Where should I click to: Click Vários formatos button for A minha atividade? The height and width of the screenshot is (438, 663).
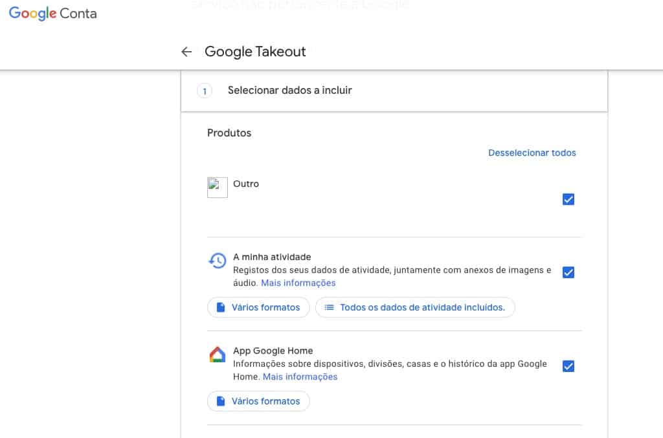pyautogui.click(x=258, y=307)
